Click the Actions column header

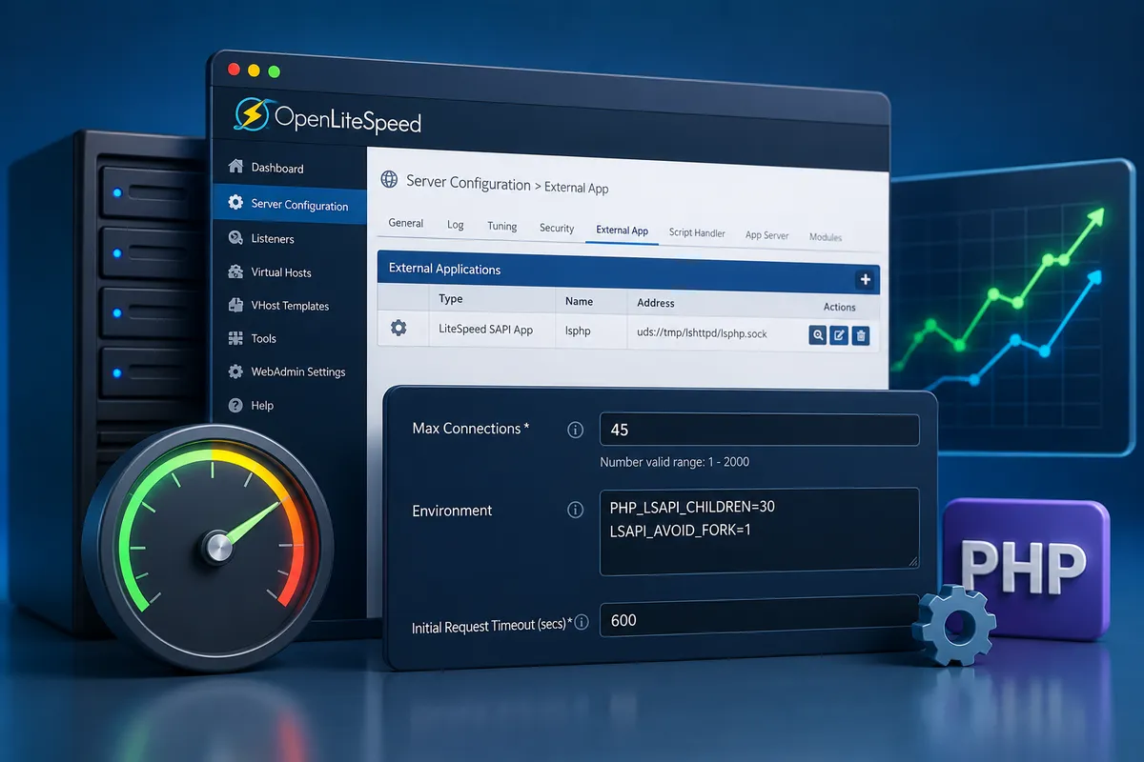point(839,307)
